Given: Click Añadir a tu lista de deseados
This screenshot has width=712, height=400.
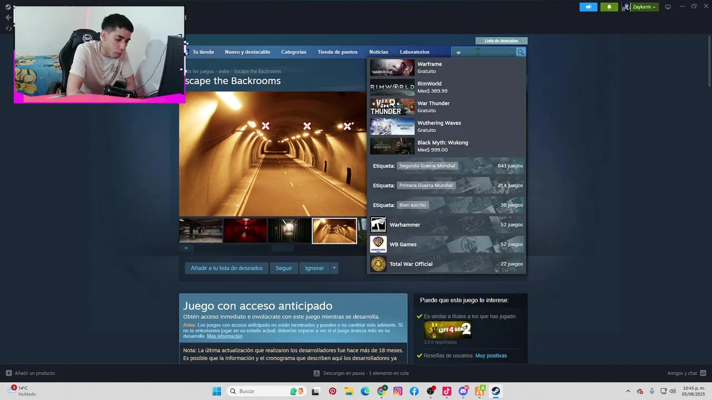Looking at the screenshot, I should click(x=226, y=268).
